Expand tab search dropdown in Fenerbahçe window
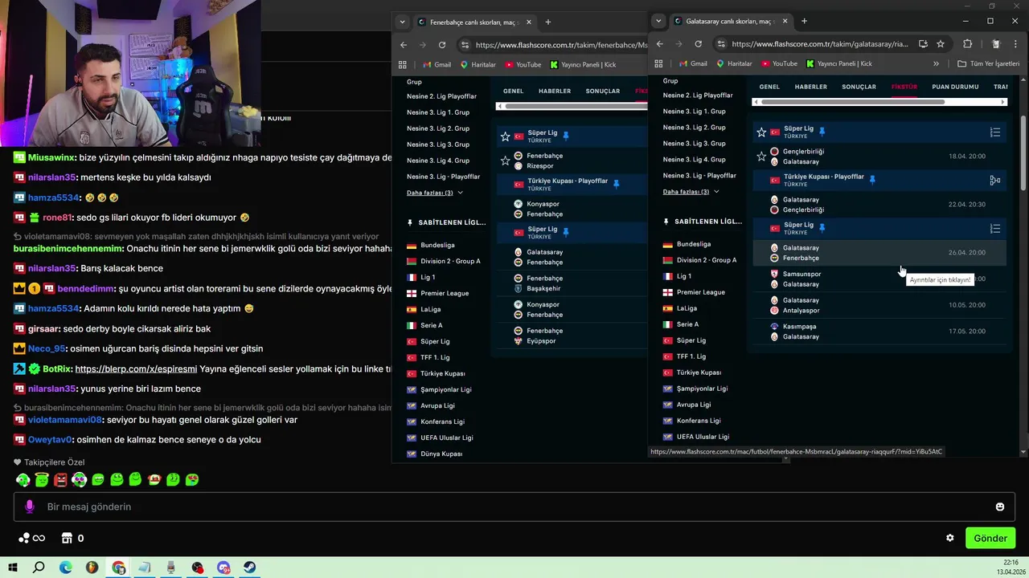The image size is (1029, 578). coord(402,22)
